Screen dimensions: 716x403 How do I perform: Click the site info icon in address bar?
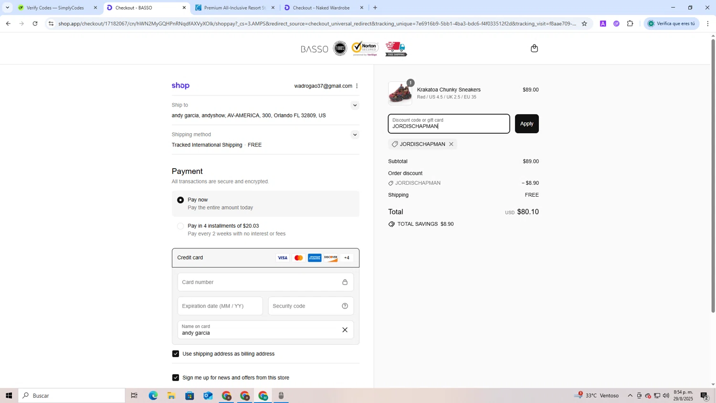tap(51, 23)
